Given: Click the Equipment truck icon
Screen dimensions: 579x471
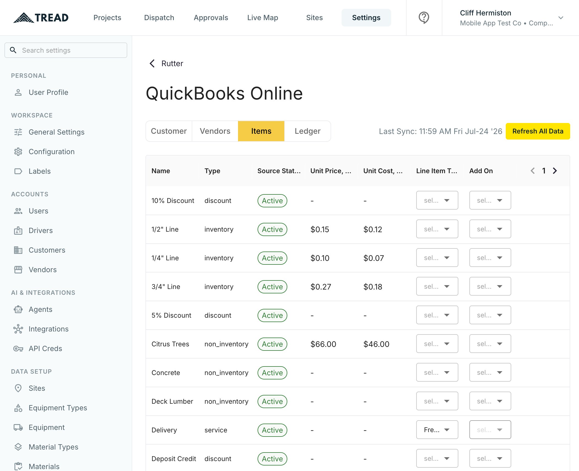Looking at the screenshot, I should tap(18, 427).
